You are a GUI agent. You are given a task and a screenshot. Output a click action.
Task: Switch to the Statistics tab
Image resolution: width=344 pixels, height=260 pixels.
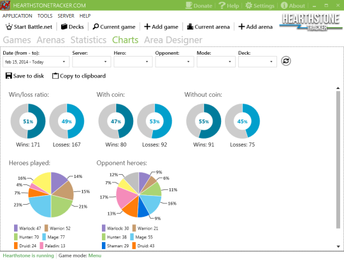coord(89,40)
